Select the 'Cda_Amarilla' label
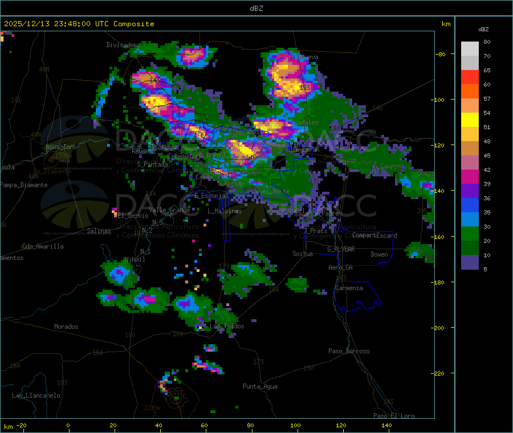 coord(43,246)
